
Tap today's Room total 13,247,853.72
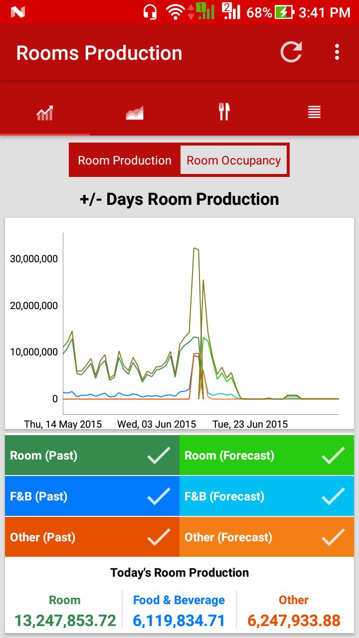(65, 621)
